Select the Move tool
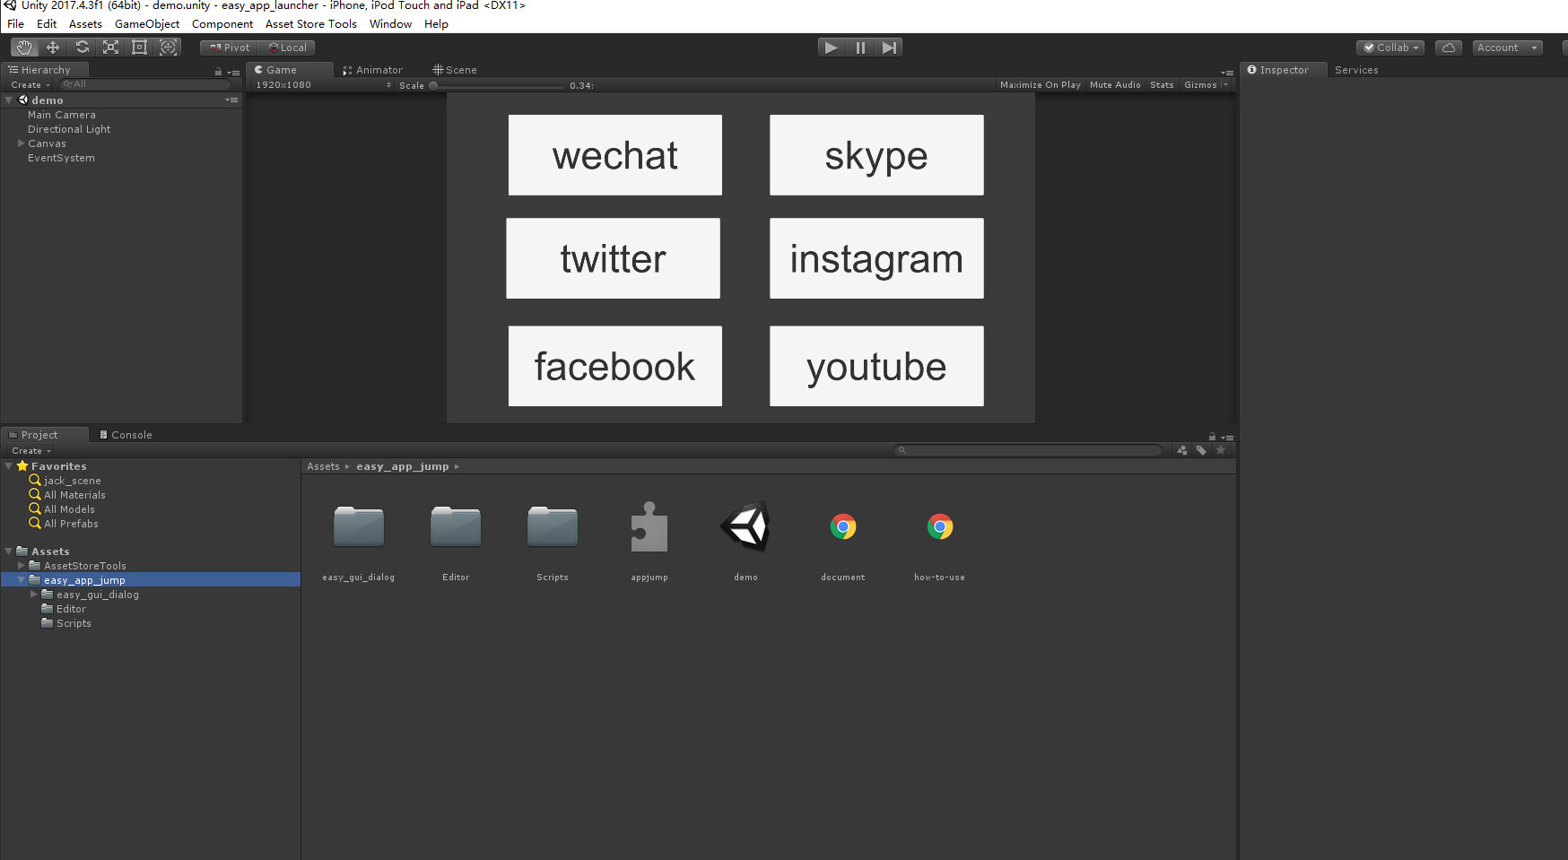 (x=53, y=47)
